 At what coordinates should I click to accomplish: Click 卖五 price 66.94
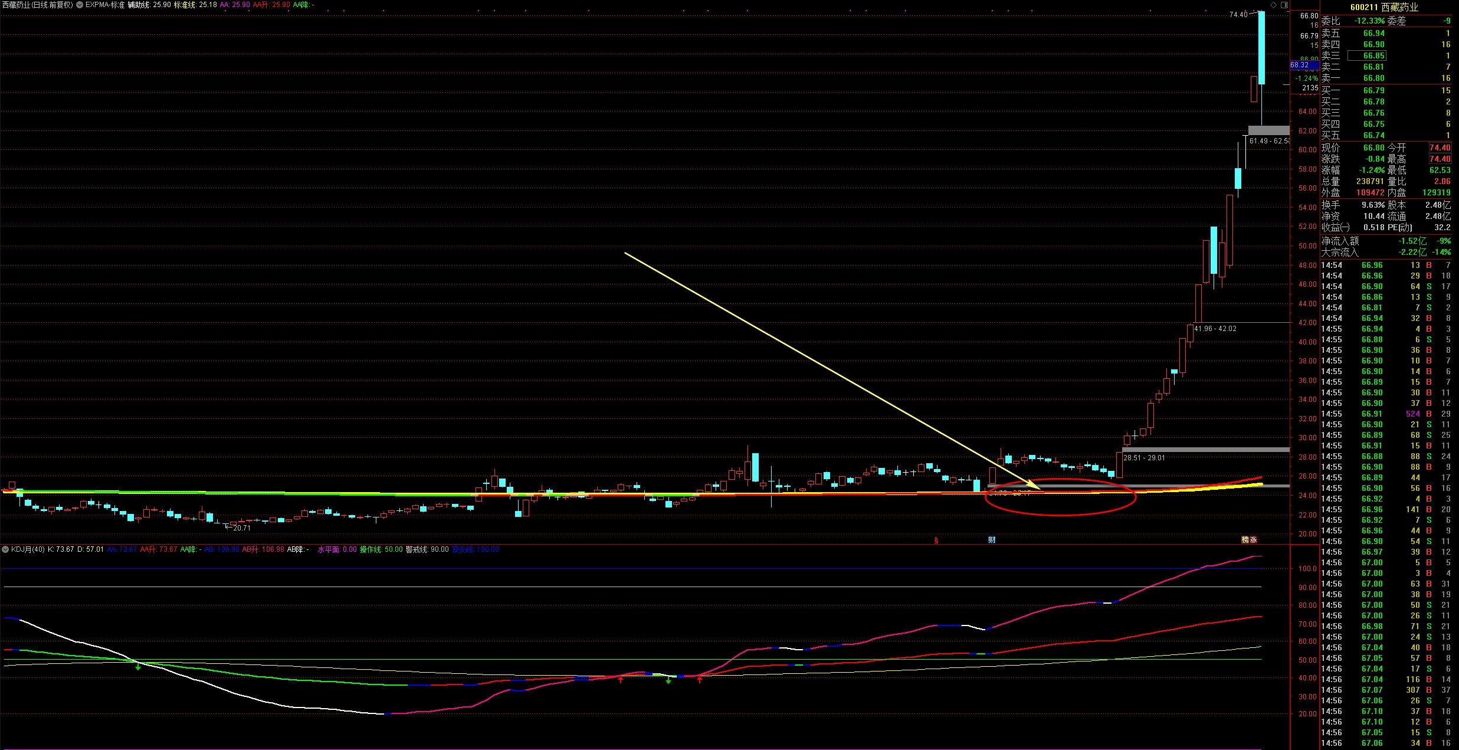click(1374, 34)
